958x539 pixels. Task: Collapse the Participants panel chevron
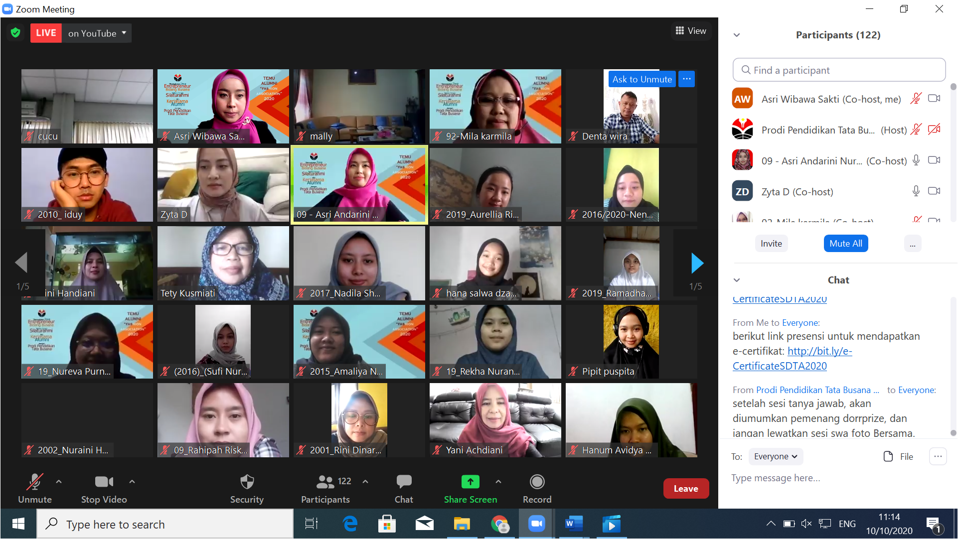click(x=737, y=35)
